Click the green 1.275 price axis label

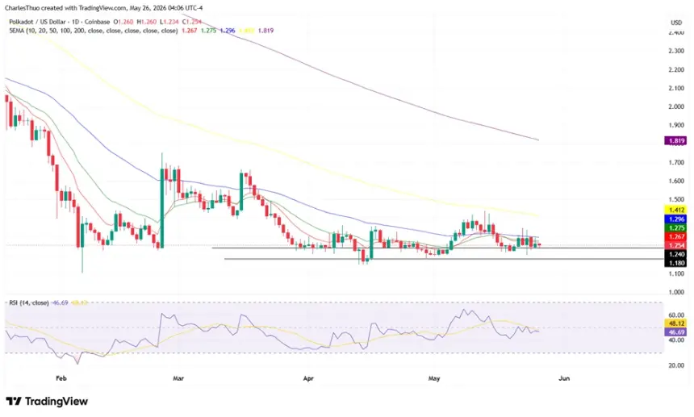point(676,228)
